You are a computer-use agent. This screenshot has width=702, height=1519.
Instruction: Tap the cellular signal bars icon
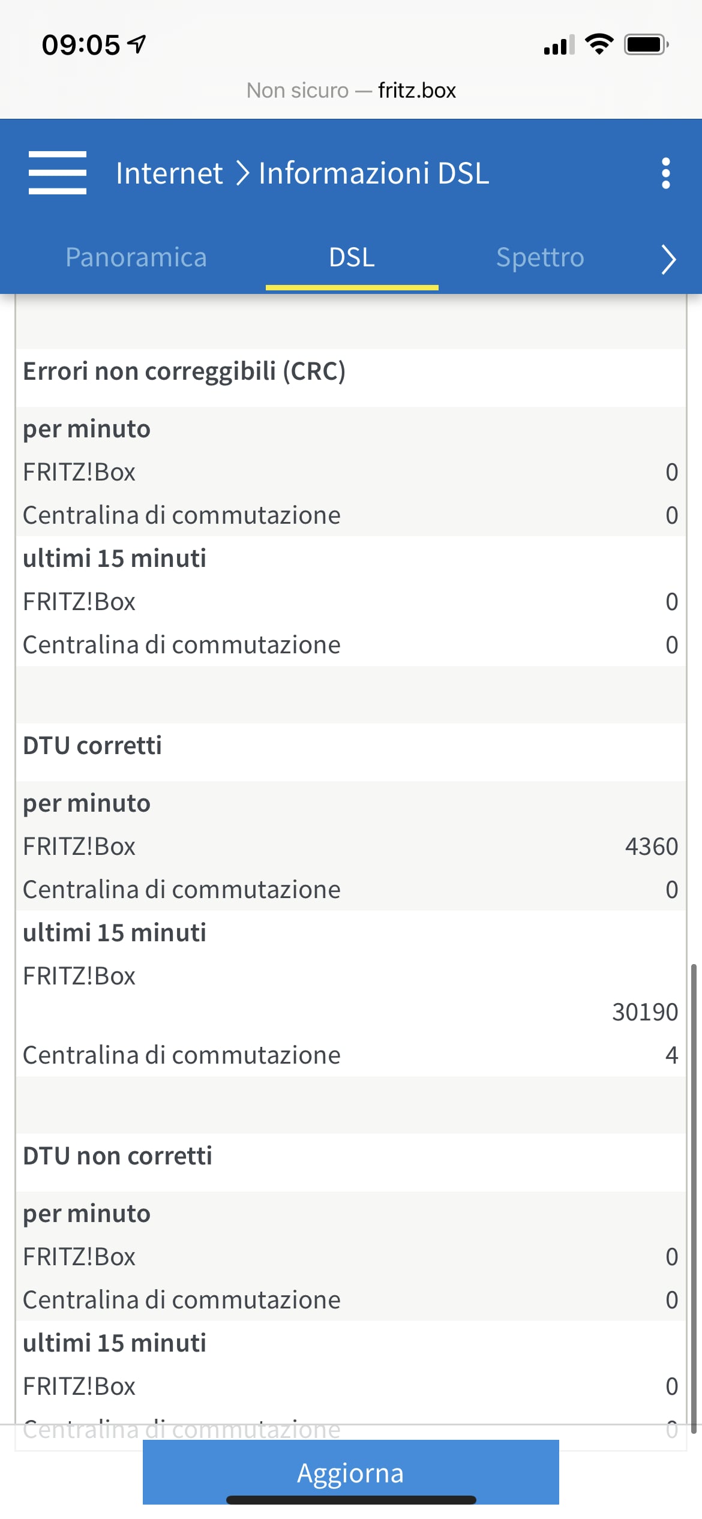click(x=559, y=46)
